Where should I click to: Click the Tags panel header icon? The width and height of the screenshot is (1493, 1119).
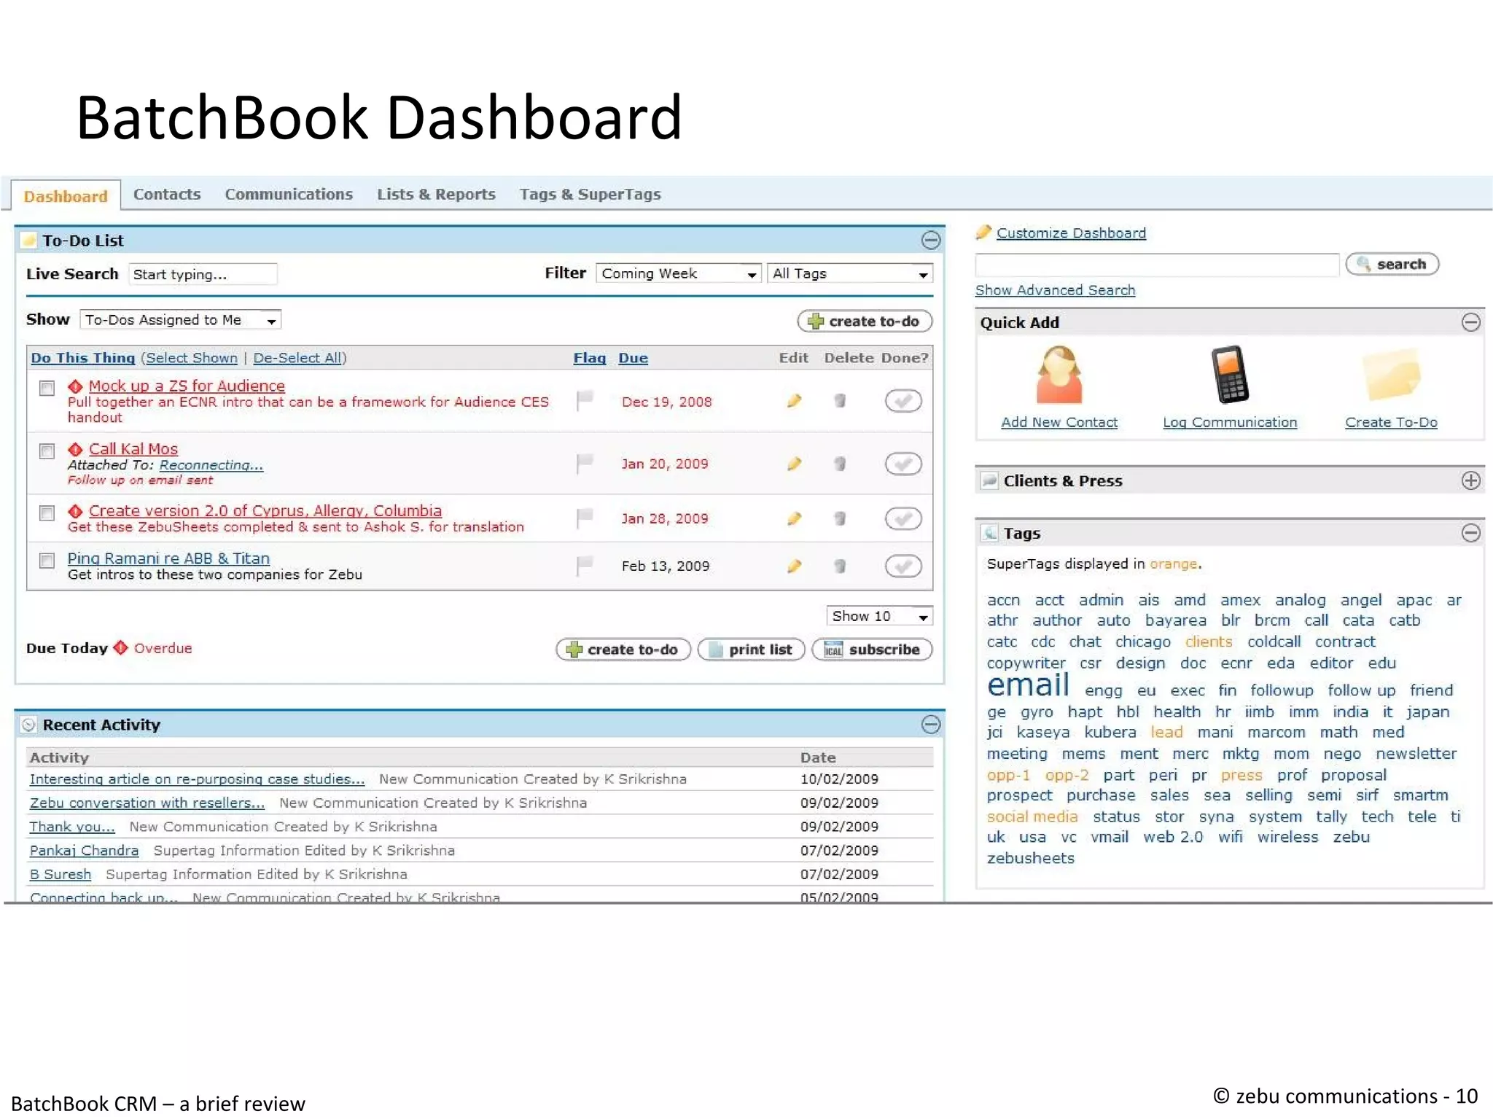pyautogui.click(x=989, y=533)
